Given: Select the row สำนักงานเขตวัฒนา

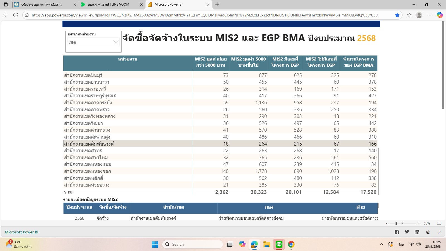Looking at the screenshot, I should [220, 123].
